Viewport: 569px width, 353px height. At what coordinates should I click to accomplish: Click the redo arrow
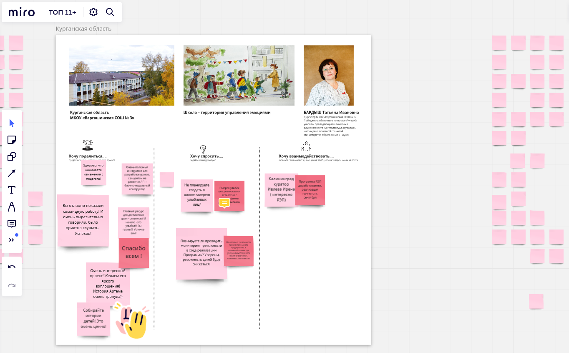pos(12,285)
